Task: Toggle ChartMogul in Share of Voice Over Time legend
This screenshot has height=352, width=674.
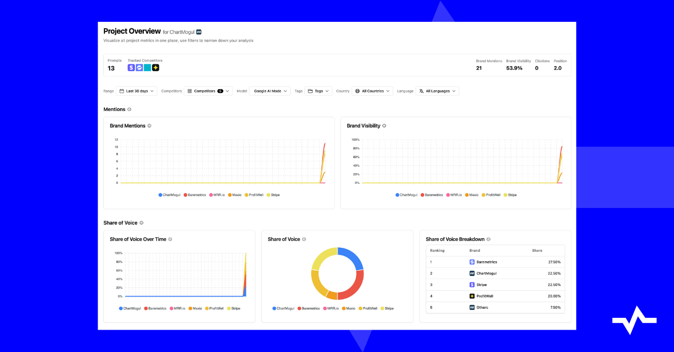Action: click(x=129, y=308)
